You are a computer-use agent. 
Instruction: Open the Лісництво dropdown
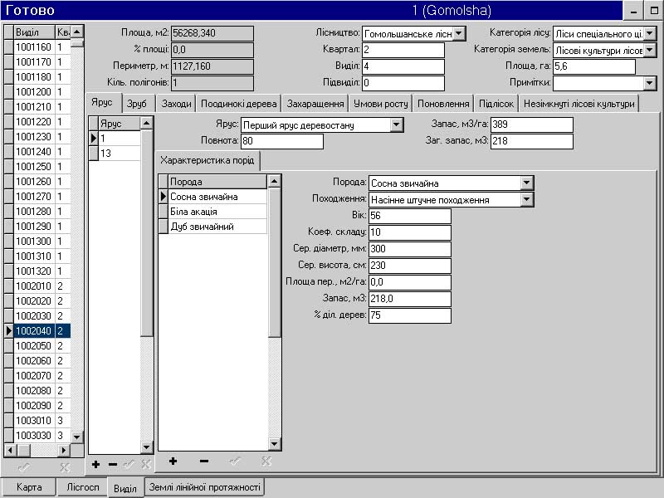(459, 33)
